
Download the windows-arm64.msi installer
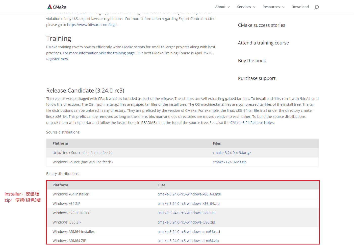189,232
